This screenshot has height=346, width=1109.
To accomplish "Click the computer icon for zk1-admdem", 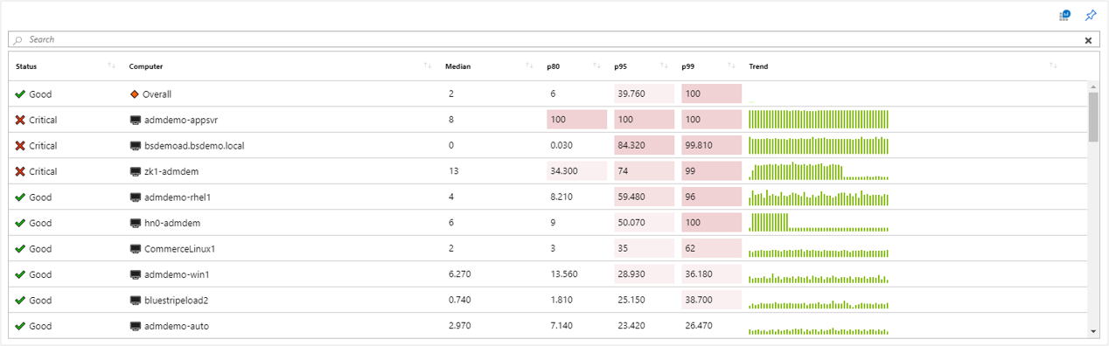I will point(136,171).
